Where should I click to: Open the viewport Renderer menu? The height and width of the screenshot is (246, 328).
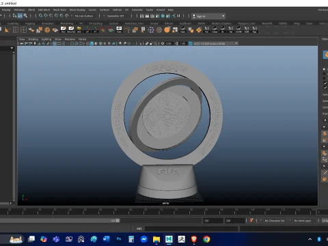70,39
